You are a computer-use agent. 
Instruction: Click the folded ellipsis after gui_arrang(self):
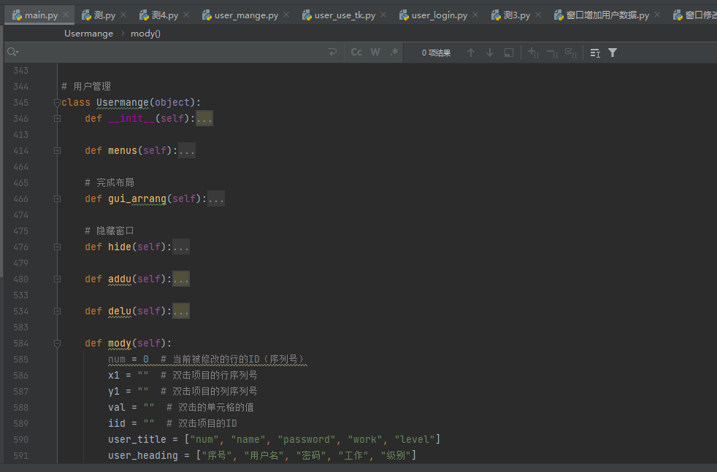[216, 198]
